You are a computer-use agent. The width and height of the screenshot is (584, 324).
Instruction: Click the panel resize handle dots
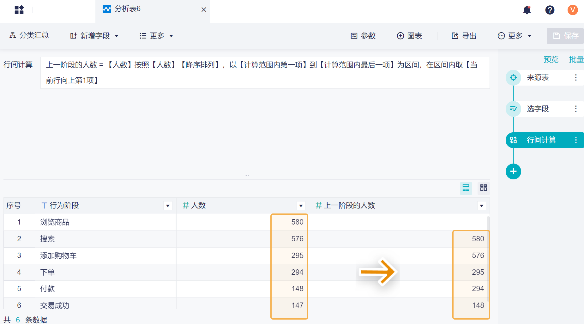click(247, 175)
